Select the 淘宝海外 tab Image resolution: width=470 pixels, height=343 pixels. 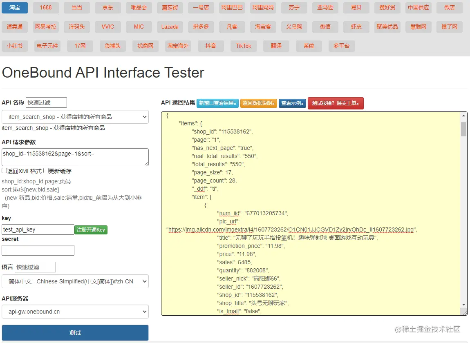(x=178, y=46)
